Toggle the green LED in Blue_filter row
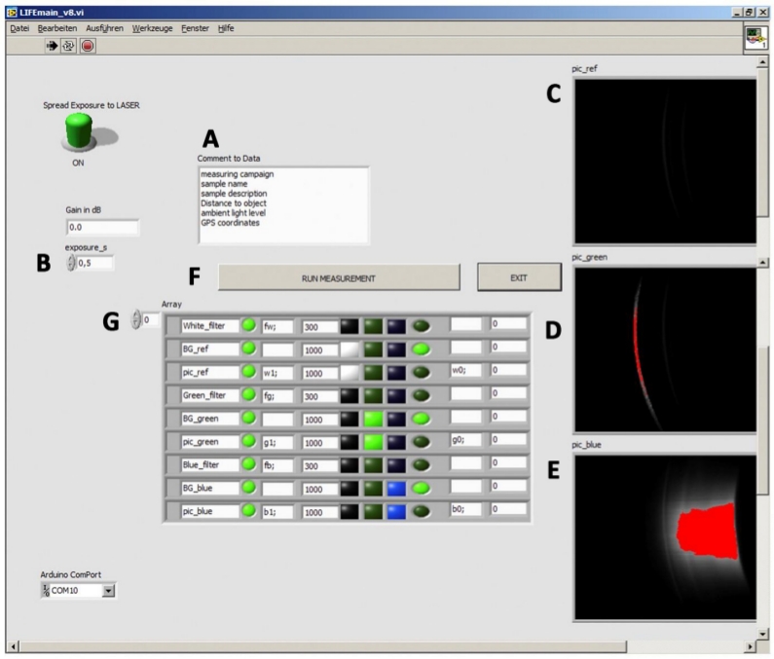774x659 pixels. pos(249,464)
